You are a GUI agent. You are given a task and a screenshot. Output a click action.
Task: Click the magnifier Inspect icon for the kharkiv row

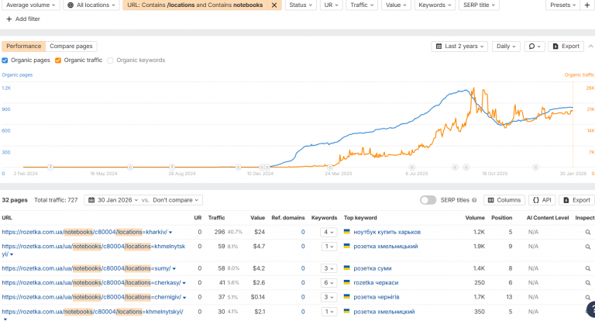coord(587,232)
